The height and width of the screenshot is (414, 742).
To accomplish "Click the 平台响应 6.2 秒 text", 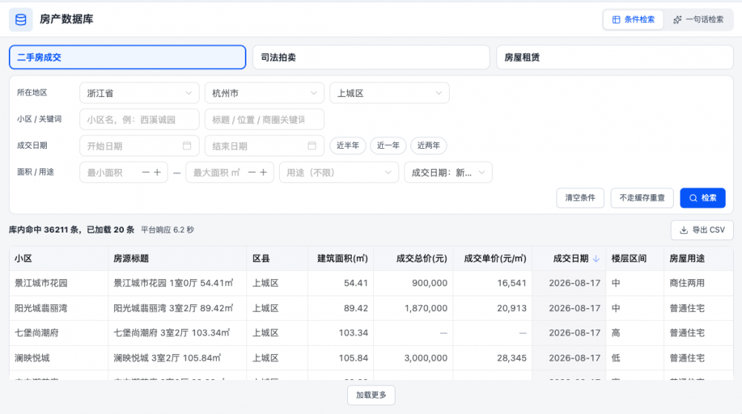I will coord(168,230).
